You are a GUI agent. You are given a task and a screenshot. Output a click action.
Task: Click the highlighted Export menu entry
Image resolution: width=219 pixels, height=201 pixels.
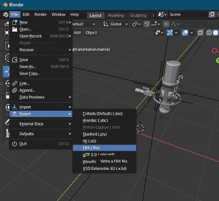[x=41, y=114]
